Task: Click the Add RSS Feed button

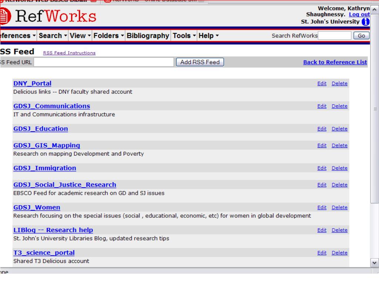Action: pyautogui.click(x=200, y=62)
